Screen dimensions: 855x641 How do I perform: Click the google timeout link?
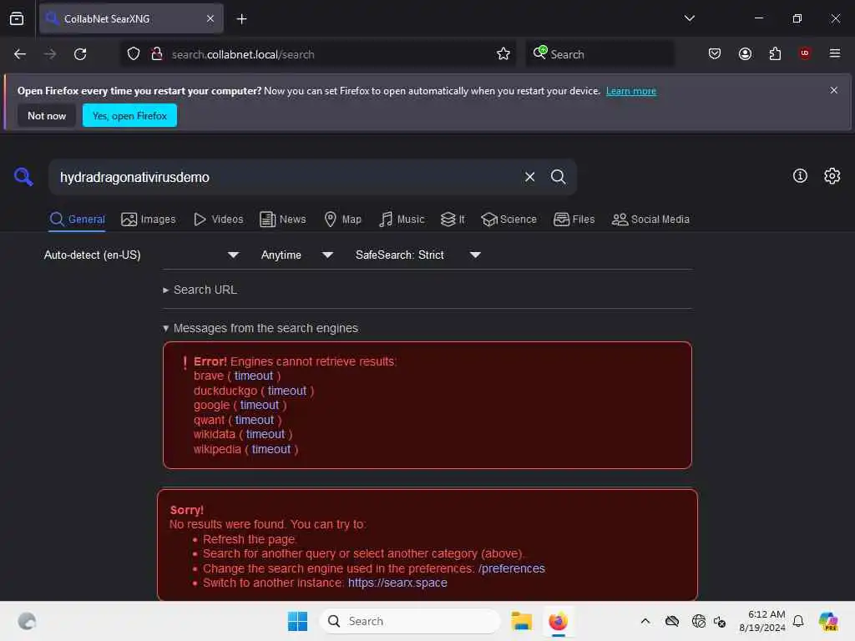click(x=260, y=405)
